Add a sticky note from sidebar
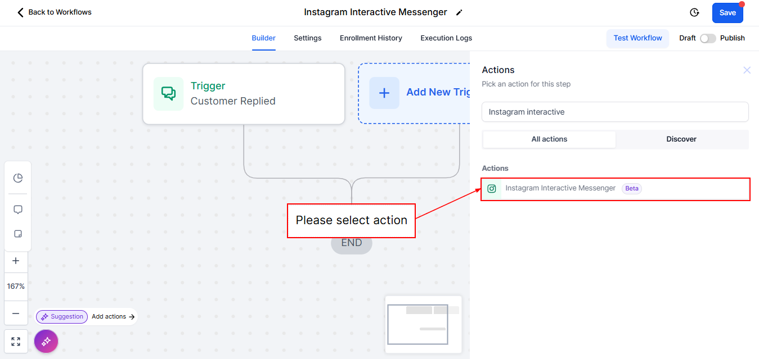The width and height of the screenshot is (759, 359). click(17, 234)
